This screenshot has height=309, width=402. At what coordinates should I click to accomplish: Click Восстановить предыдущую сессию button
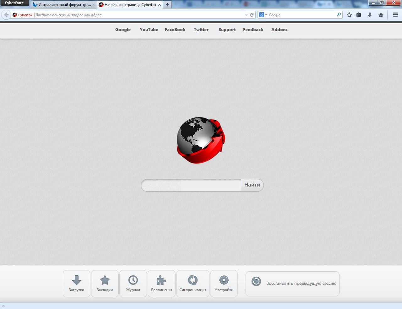coord(292,284)
